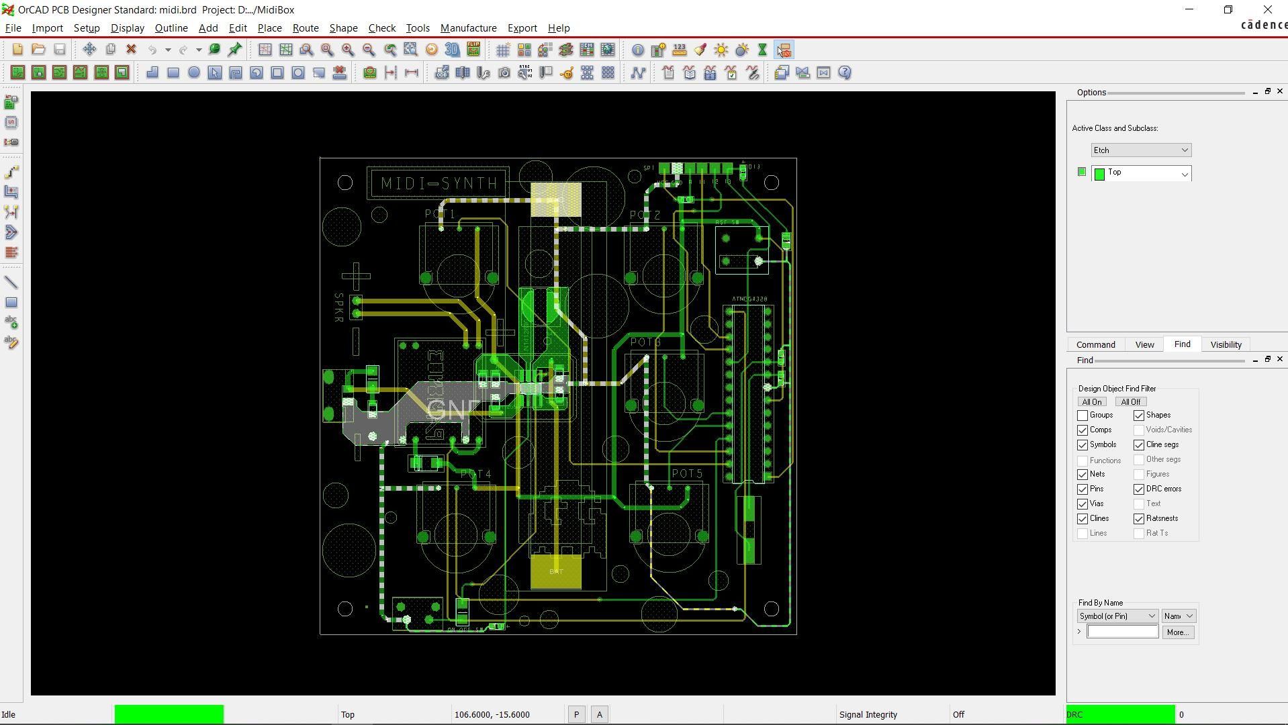Click the Show Measure ruler icon
The image size is (1288, 725).
[680, 50]
